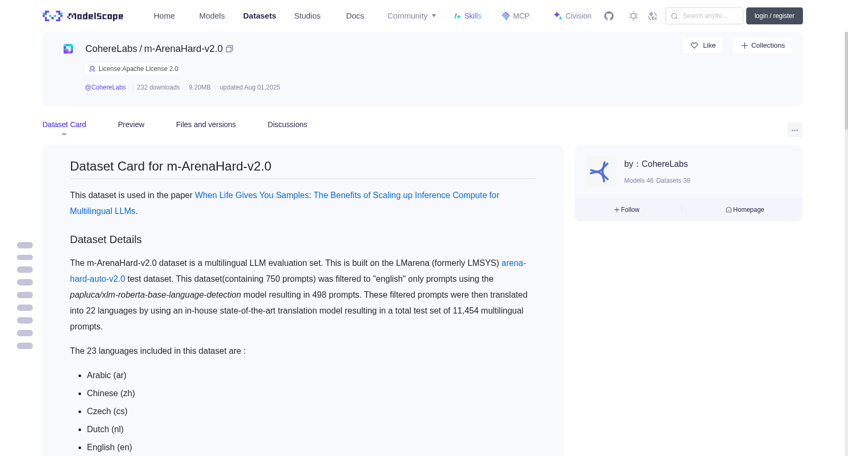Viewport: 848px width, 456px height.
Task: Go to the Home page
Action: [x=164, y=16]
